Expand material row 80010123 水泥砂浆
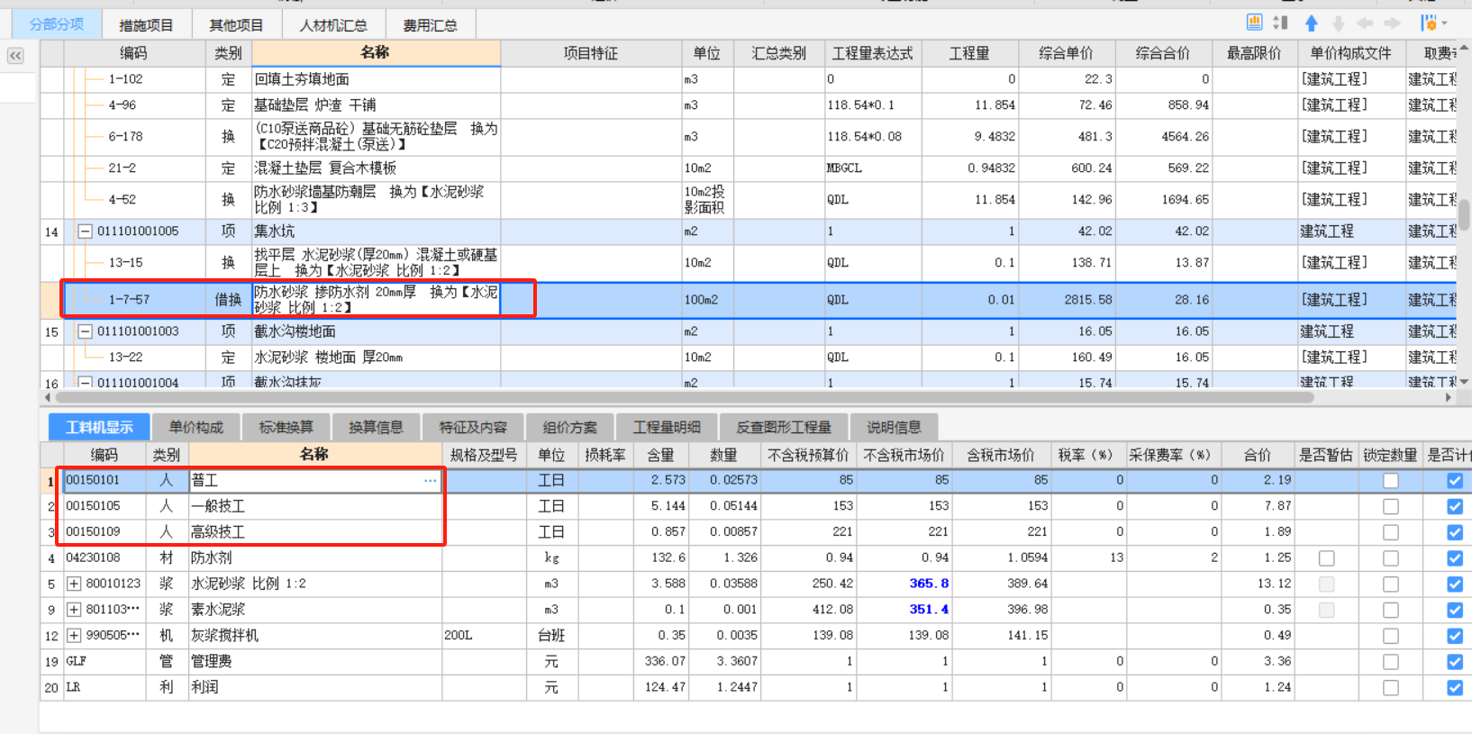 point(74,584)
